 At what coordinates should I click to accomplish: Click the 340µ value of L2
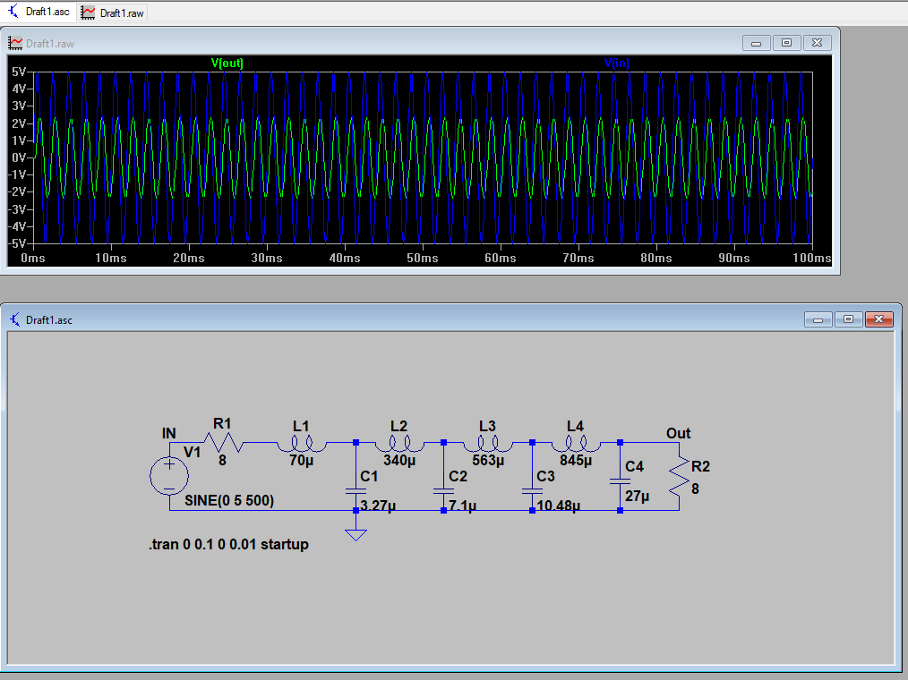tap(399, 461)
